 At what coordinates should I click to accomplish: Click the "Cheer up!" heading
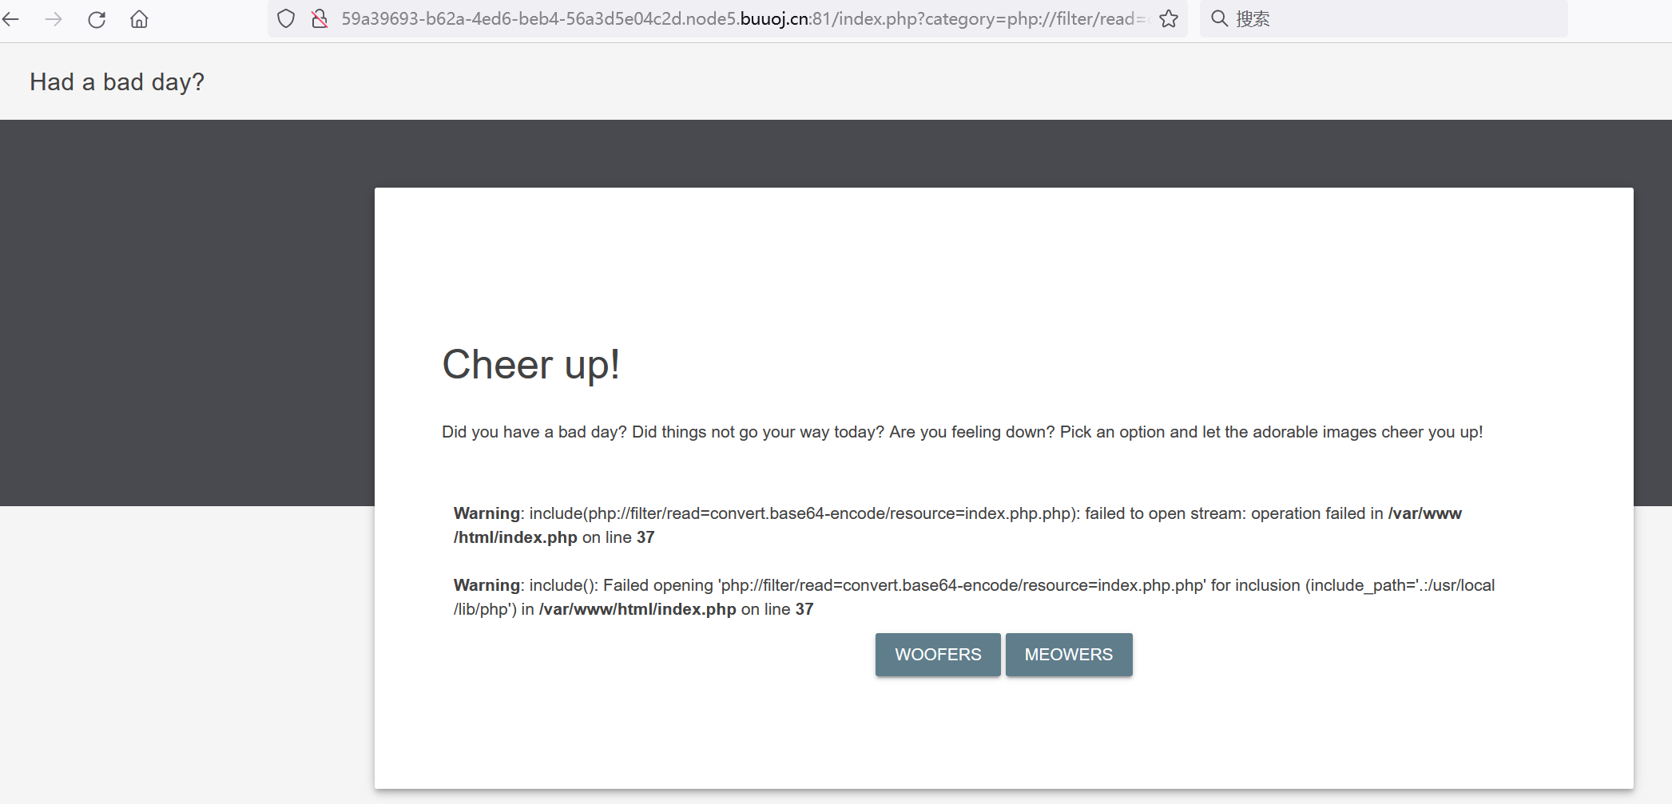(531, 365)
